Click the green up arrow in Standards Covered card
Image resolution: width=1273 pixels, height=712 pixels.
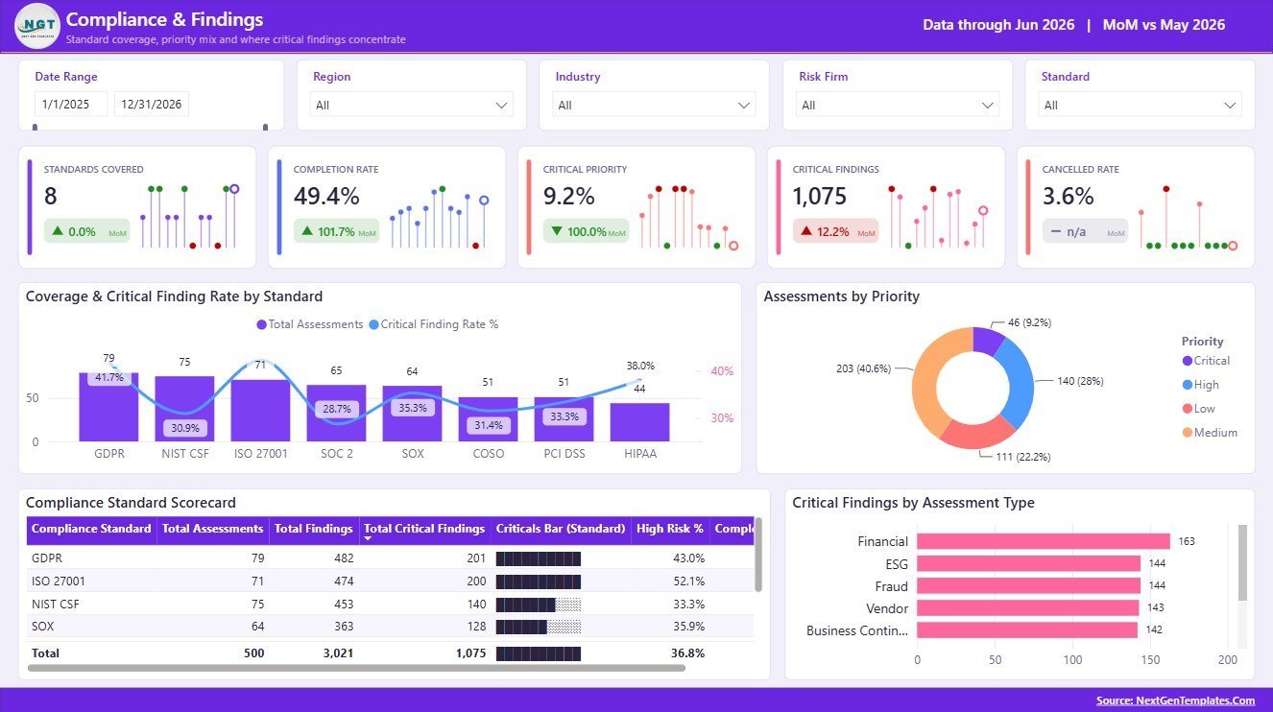(x=58, y=231)
